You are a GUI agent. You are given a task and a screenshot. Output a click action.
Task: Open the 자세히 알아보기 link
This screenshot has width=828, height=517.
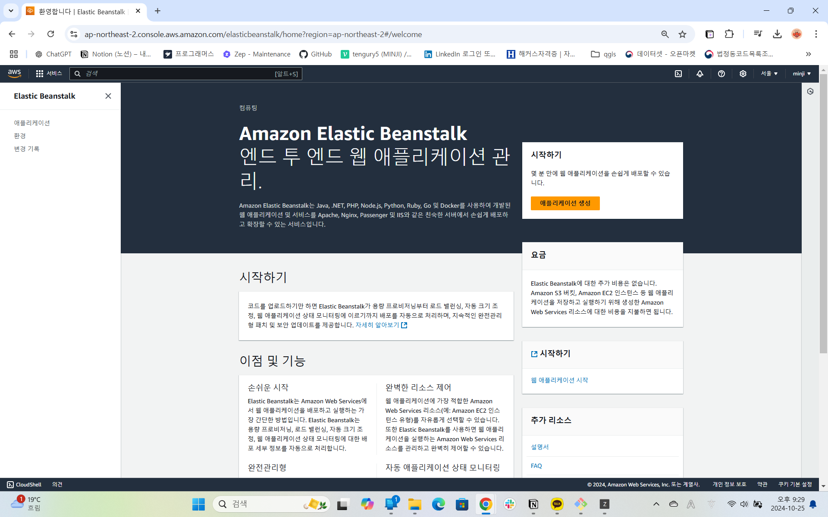tap(381, 325)
